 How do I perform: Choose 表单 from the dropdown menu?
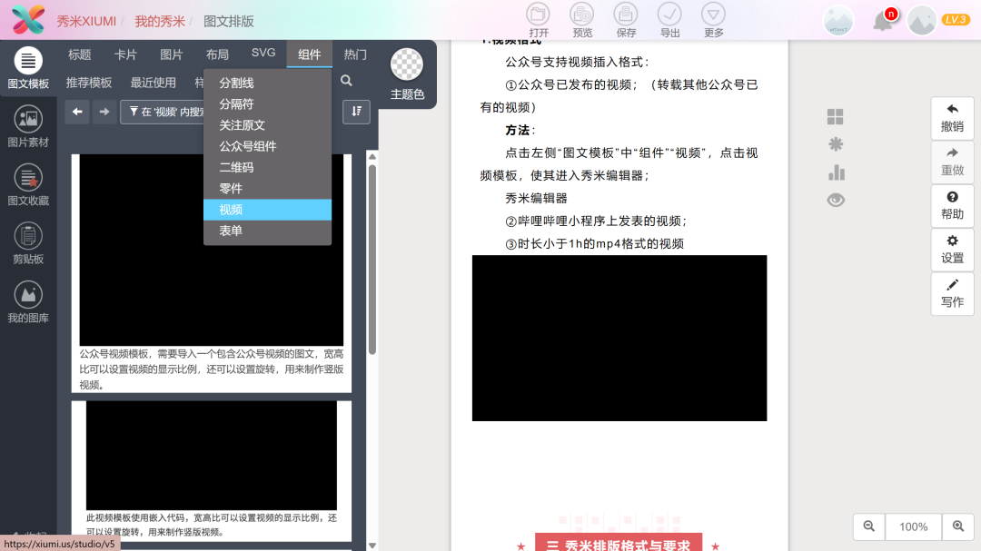267,231
